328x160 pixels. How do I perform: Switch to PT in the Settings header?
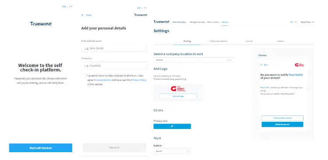[296, 22]
